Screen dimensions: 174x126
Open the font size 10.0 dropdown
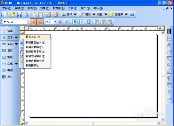[x=55, y=22]
